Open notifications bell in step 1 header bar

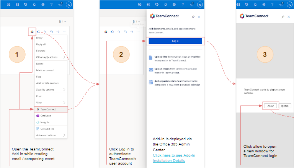[34, 5]
